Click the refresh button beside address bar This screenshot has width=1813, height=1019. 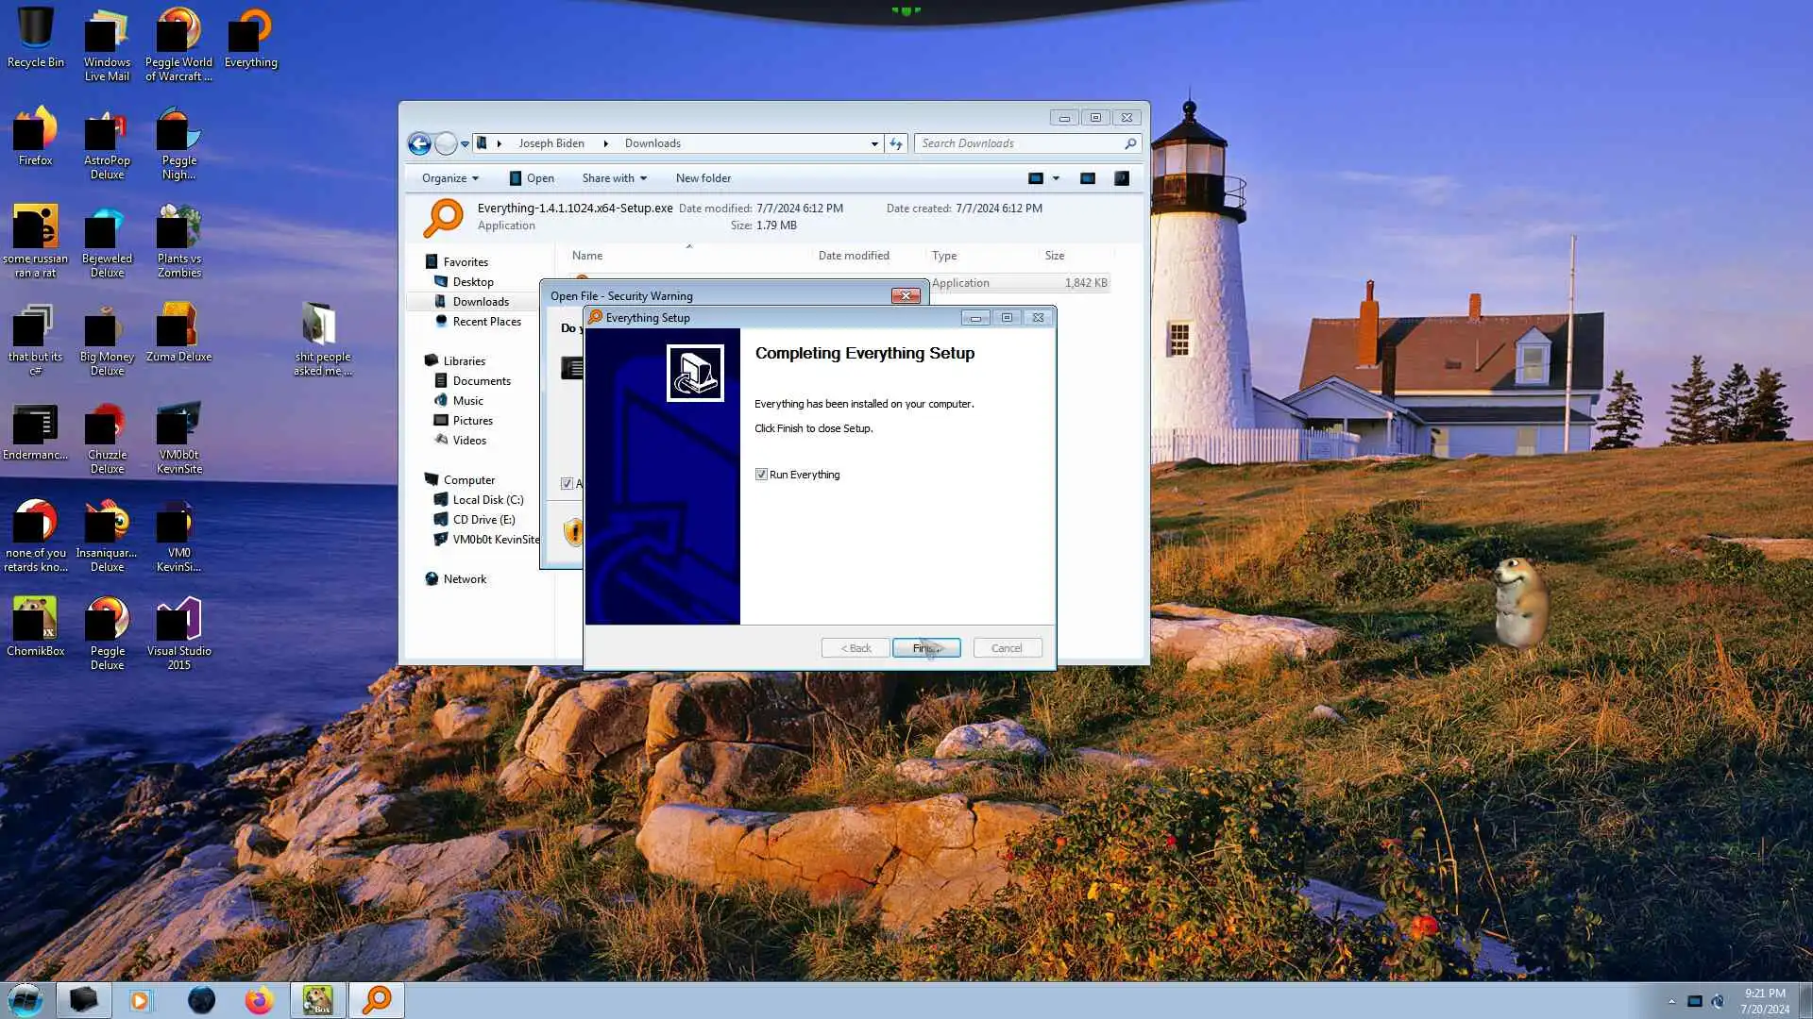point(896,143)
